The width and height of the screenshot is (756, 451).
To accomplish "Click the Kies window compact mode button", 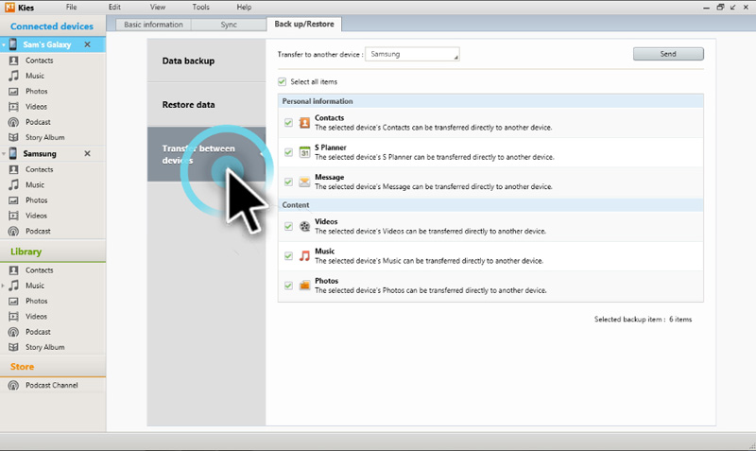I will point(733,8).
